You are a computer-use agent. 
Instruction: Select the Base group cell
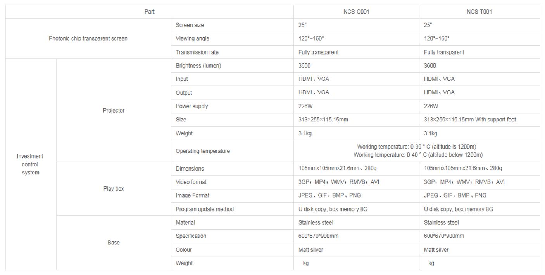114,243
